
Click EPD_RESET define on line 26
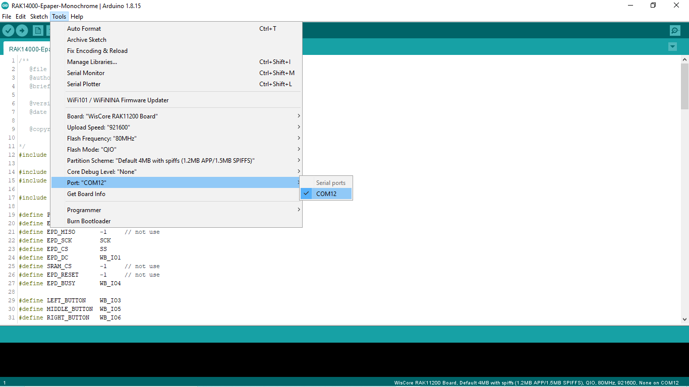click(63, 275)
